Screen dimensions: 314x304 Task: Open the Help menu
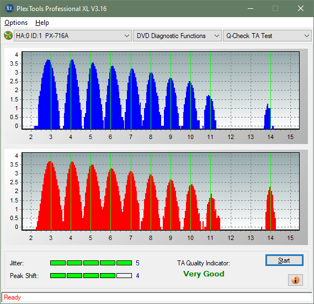click(42, 23)
